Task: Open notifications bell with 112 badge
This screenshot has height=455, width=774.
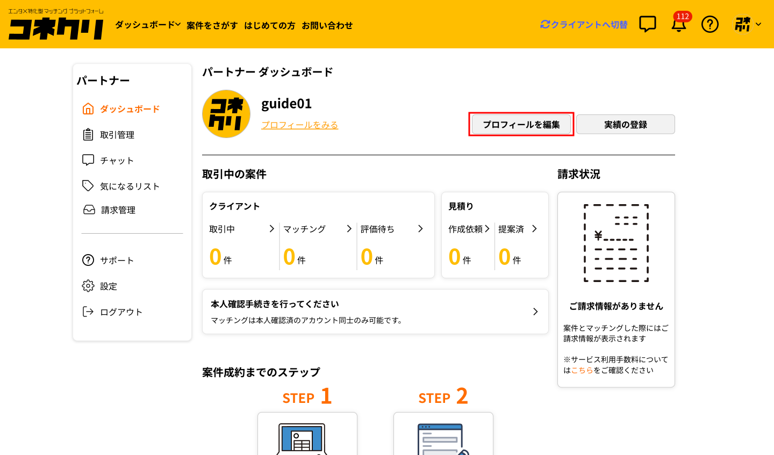Action: pyautogui.click(x=679, y=25)
